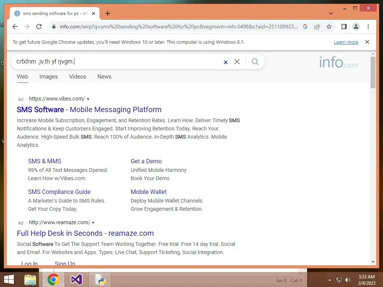Screen dimensions: 383x287
Task: Open the SMS & MMS sitelink
Action: (45, 161)
